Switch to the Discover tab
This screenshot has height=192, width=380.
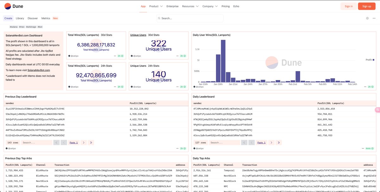(33, 18)
